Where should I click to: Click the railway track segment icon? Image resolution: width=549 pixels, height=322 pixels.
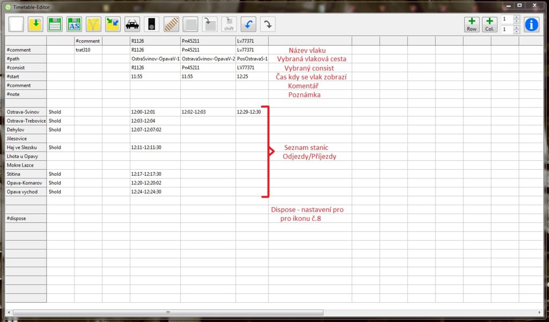170,24
